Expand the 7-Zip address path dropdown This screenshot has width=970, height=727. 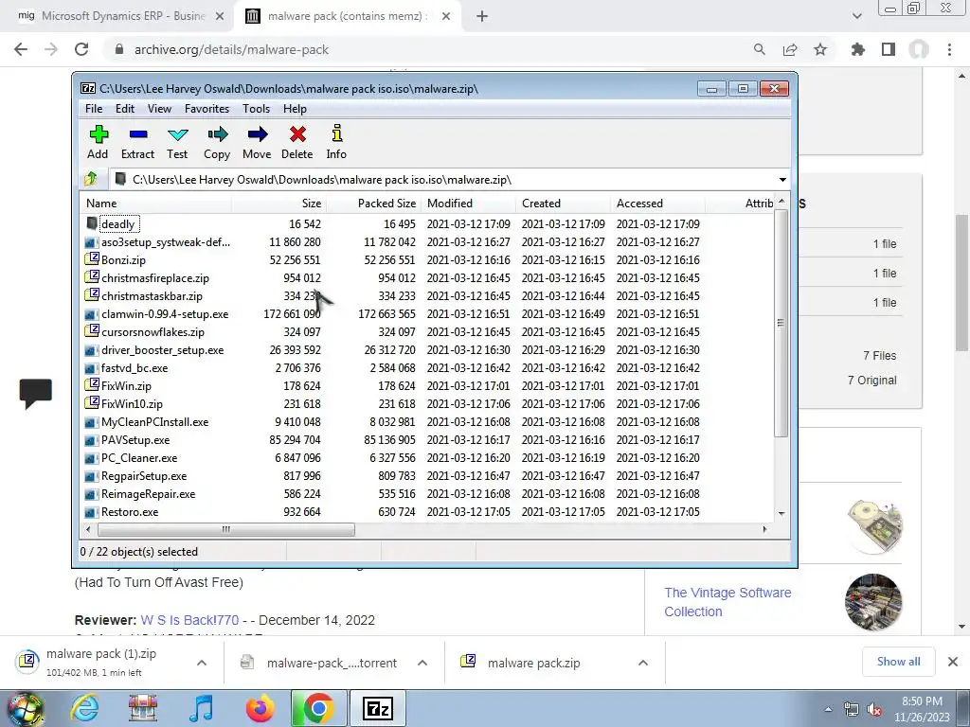[x=782, y=179]
